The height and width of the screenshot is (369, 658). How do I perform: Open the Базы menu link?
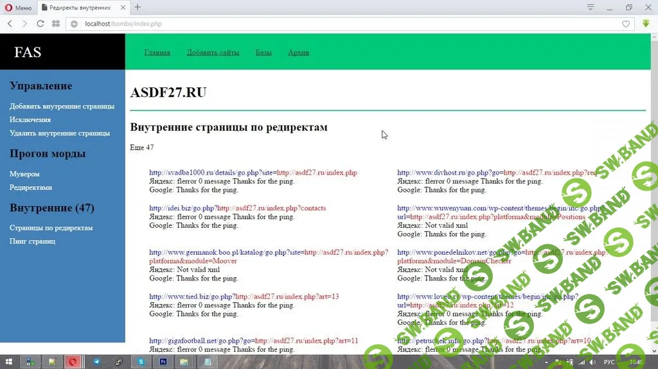(263, 53)
